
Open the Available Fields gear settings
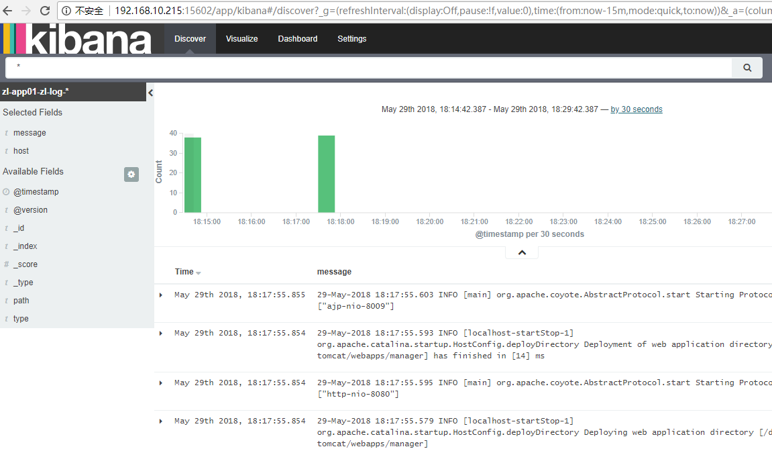coord(131,174)
